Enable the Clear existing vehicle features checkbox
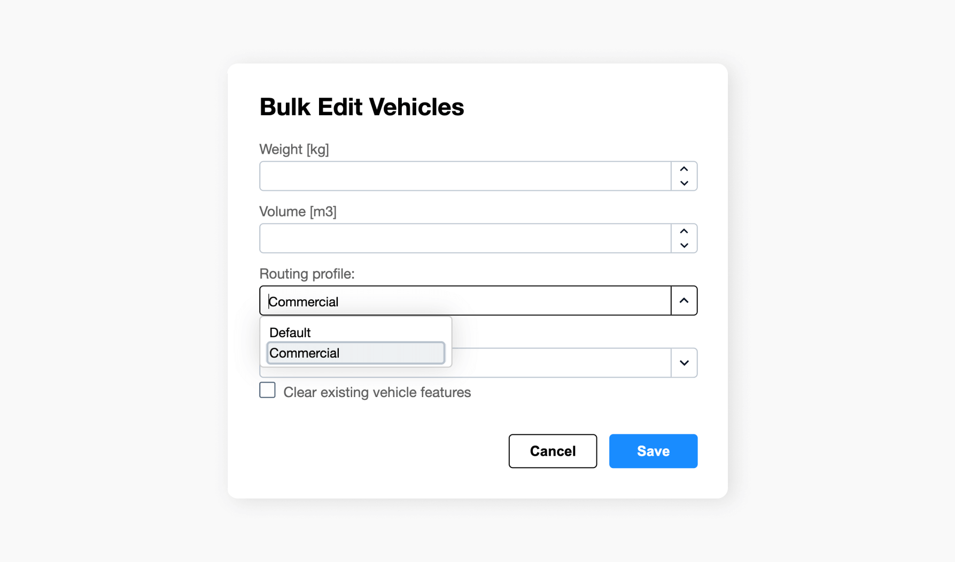The height and width of the screenshot is (562, 955). pyautogui.click(x=267, y=390)
